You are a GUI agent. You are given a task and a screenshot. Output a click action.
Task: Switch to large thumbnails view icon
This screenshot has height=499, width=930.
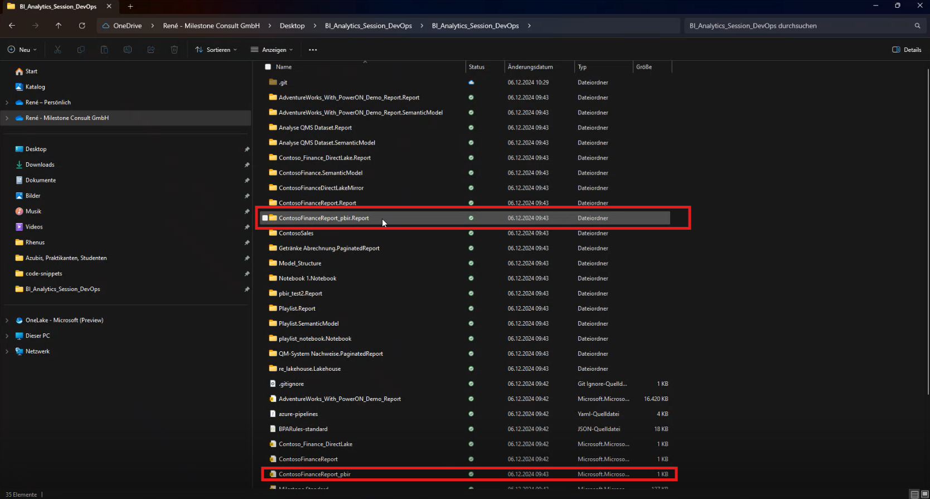coord(925,495)
